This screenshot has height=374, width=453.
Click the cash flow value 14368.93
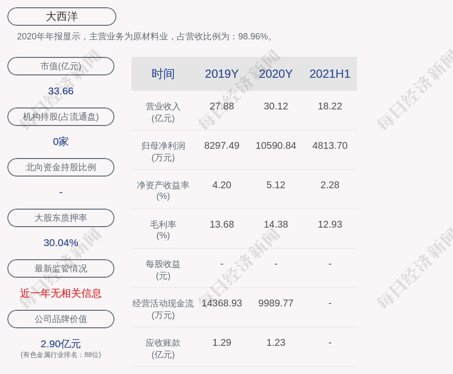pos(222,303)
